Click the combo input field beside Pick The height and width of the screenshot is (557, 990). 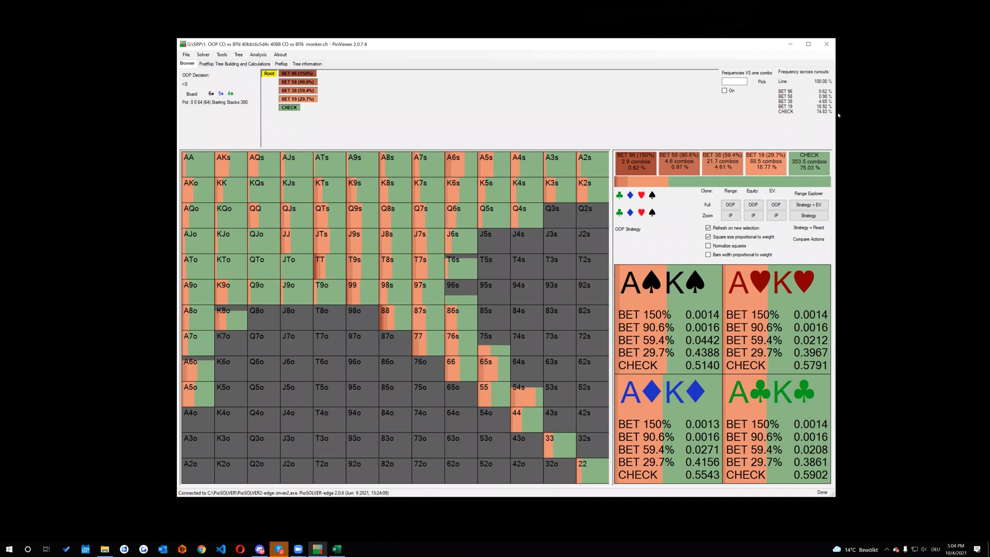coord(734,81)
